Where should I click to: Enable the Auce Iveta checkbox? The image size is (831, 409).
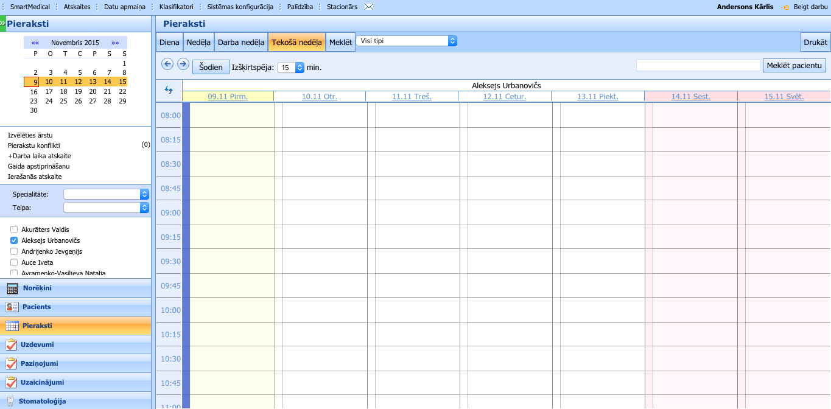[x=14, y=262]
